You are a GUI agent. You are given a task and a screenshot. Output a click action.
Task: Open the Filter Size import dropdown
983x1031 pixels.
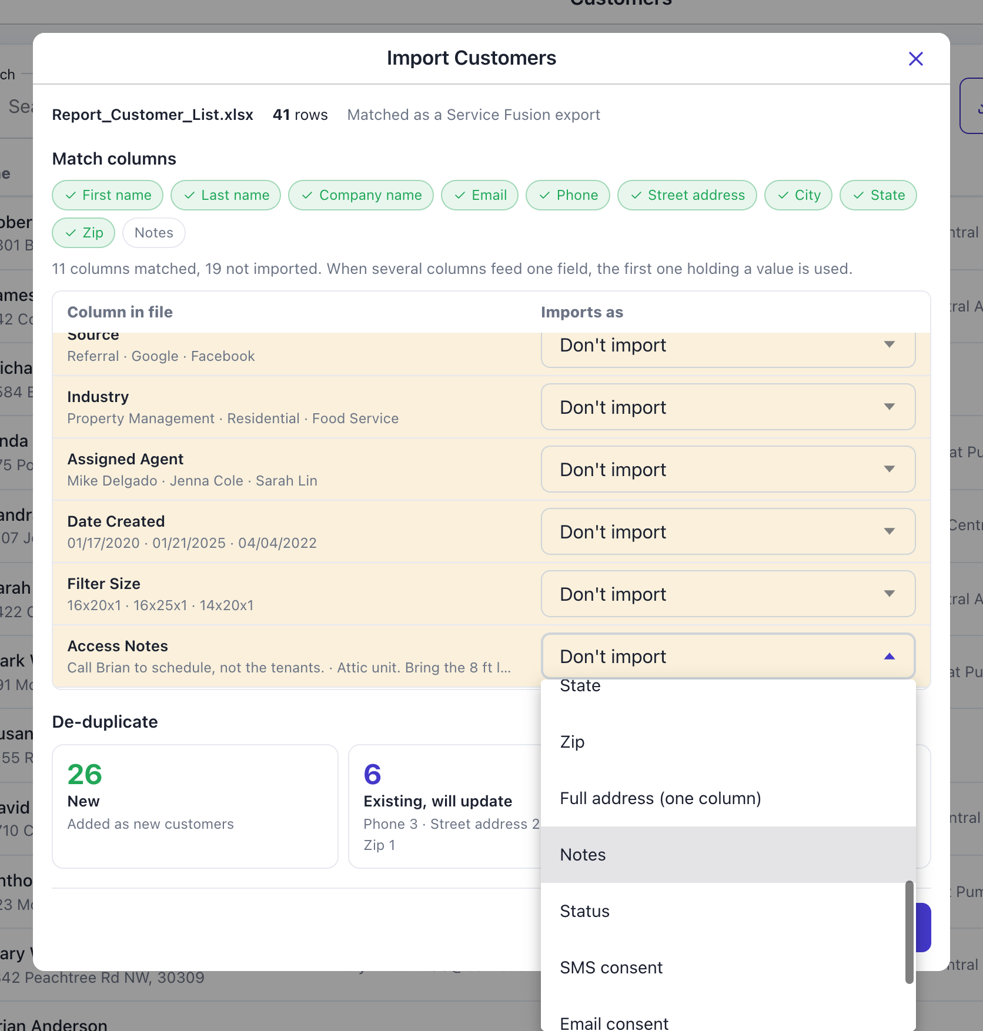click(728, 594)
